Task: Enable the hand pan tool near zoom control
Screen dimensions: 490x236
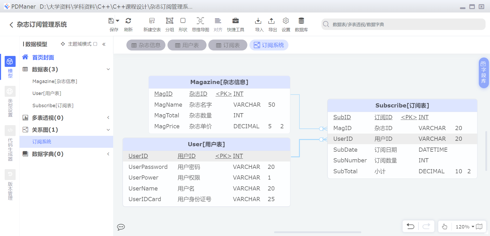Action: tap(444, 226)
